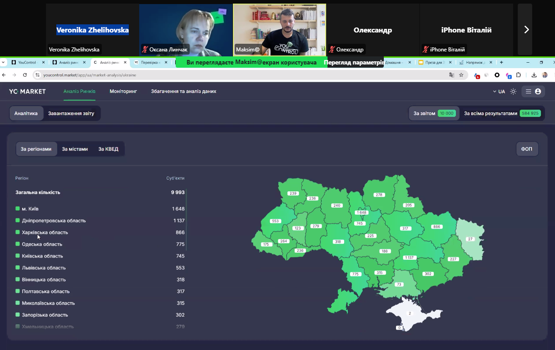This screenshot has width=555, height=350.
Task: Show next participants with the right arrow
Action: click(x=525, y=30)
